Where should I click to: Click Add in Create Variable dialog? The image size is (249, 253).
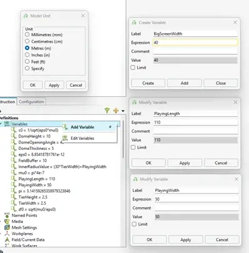click(x=185, y=83)
